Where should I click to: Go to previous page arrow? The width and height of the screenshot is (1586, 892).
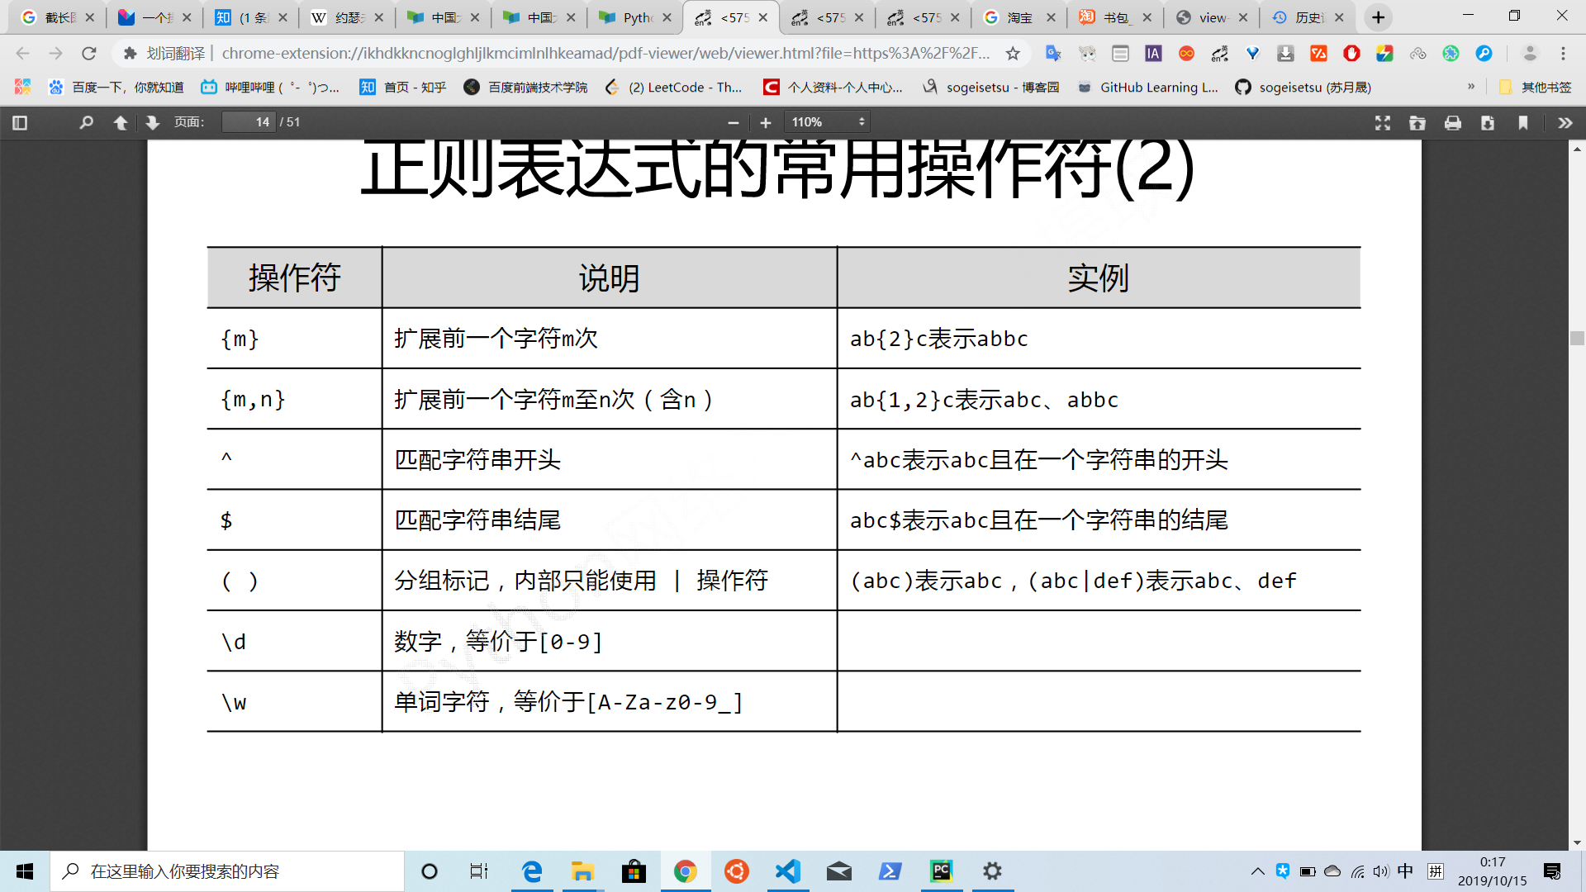[x=121, y=122]
